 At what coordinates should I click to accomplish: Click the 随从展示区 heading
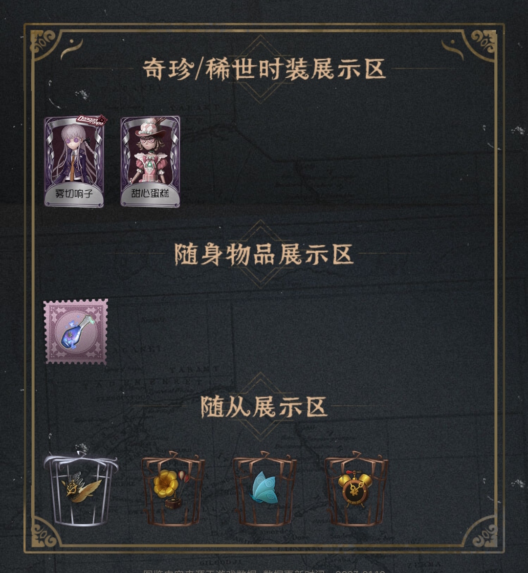pos(264,407)
